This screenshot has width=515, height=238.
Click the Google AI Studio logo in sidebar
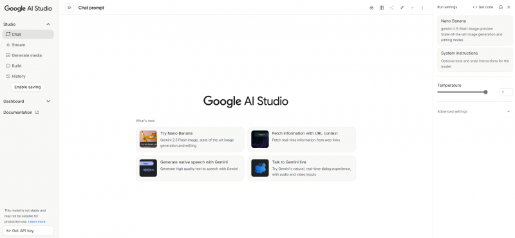[x=28, y=8]
